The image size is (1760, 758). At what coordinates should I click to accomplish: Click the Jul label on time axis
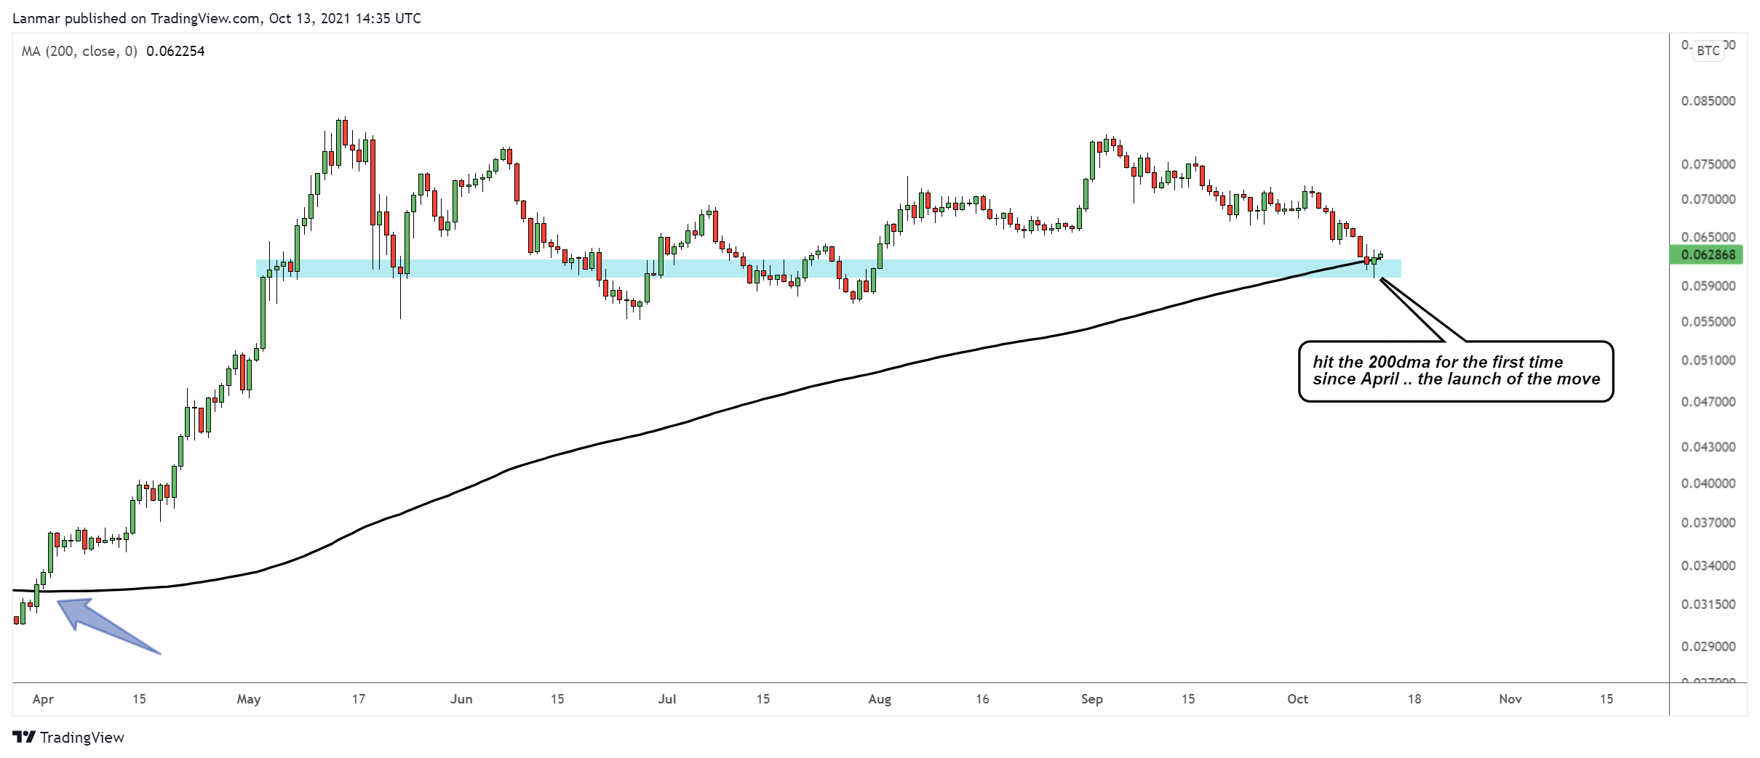pyautogui.click(x=666, y=699)
